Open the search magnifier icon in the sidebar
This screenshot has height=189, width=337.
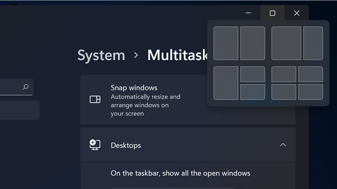26,87
